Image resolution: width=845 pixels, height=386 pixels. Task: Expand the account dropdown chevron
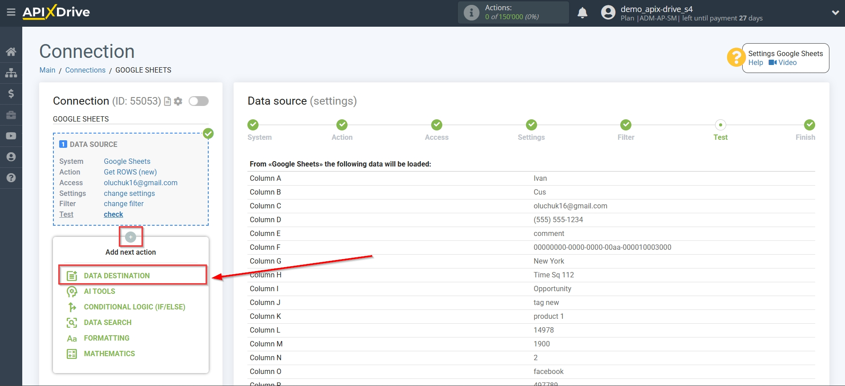(835, 13)
